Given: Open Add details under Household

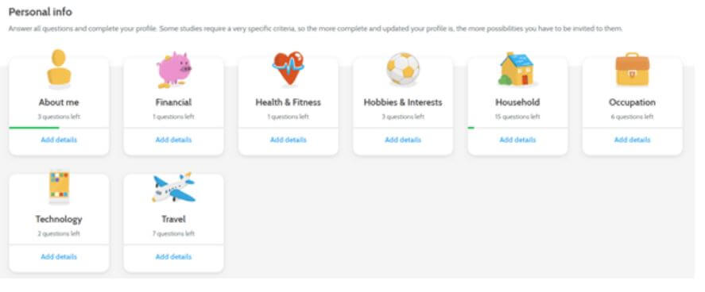Looking at the screenshot, I should click(517, 140).
